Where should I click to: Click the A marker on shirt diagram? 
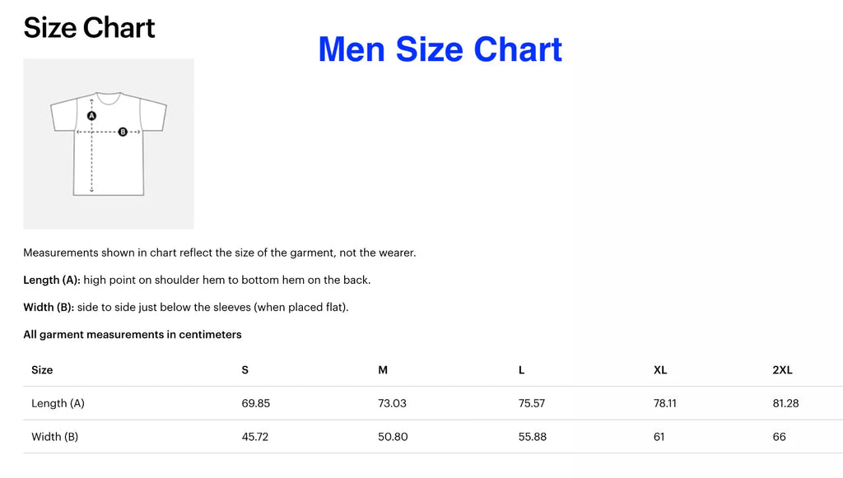[x=92, y=115]
